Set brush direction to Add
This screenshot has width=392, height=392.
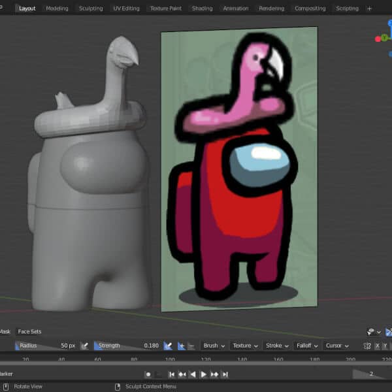181,346
